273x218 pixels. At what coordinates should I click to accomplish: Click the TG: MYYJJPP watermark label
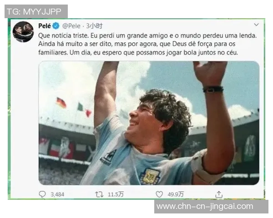pos(34,12)
